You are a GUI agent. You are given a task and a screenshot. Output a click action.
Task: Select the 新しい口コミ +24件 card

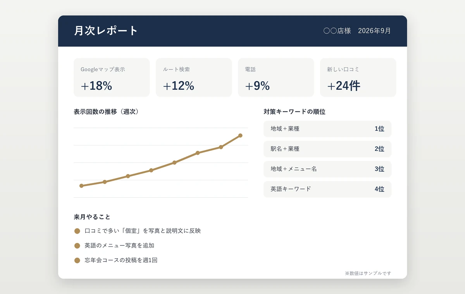pyautogui.click(x=358, y=77)
